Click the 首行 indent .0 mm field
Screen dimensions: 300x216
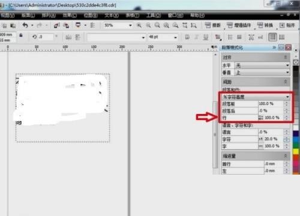coord(274,164)
